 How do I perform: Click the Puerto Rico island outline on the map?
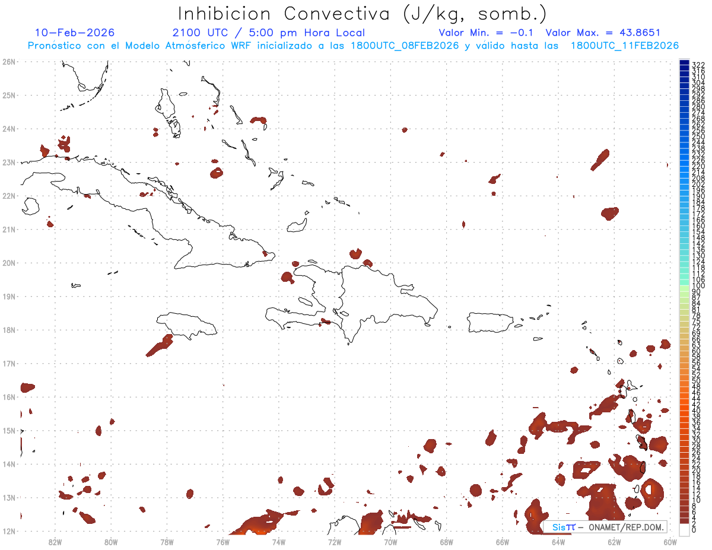[490, 323]
